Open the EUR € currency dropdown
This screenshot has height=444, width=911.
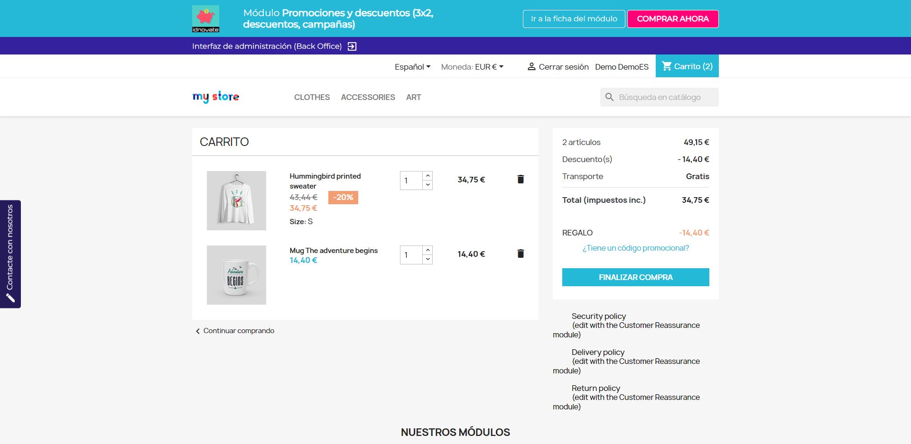489,67
